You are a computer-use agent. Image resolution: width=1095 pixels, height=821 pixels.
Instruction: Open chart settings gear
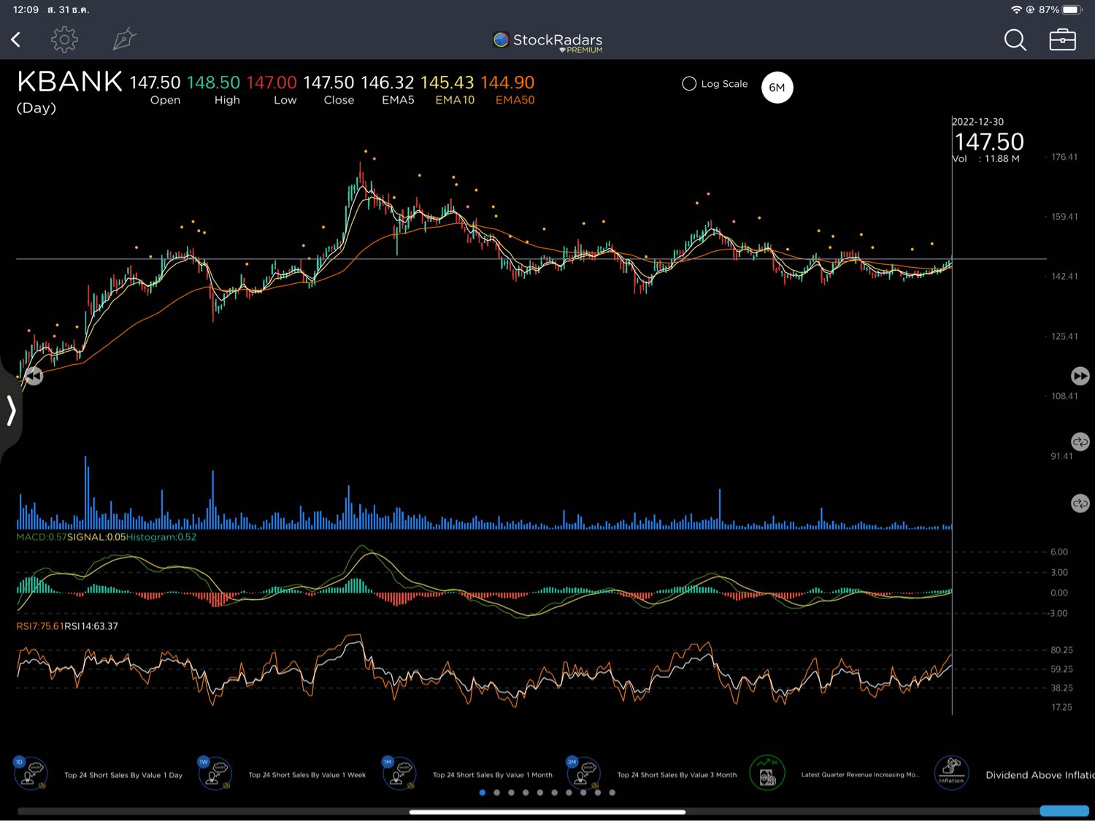coord(64,39)
